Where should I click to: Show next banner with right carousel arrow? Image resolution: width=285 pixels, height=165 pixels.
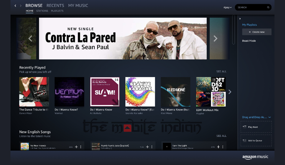tap(215, 38)
